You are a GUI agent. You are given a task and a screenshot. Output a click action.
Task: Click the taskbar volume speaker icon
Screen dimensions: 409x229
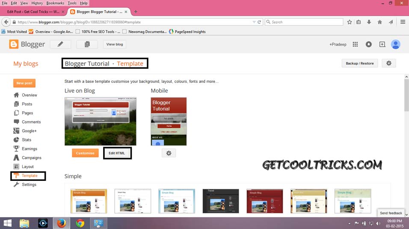point(378,223)
